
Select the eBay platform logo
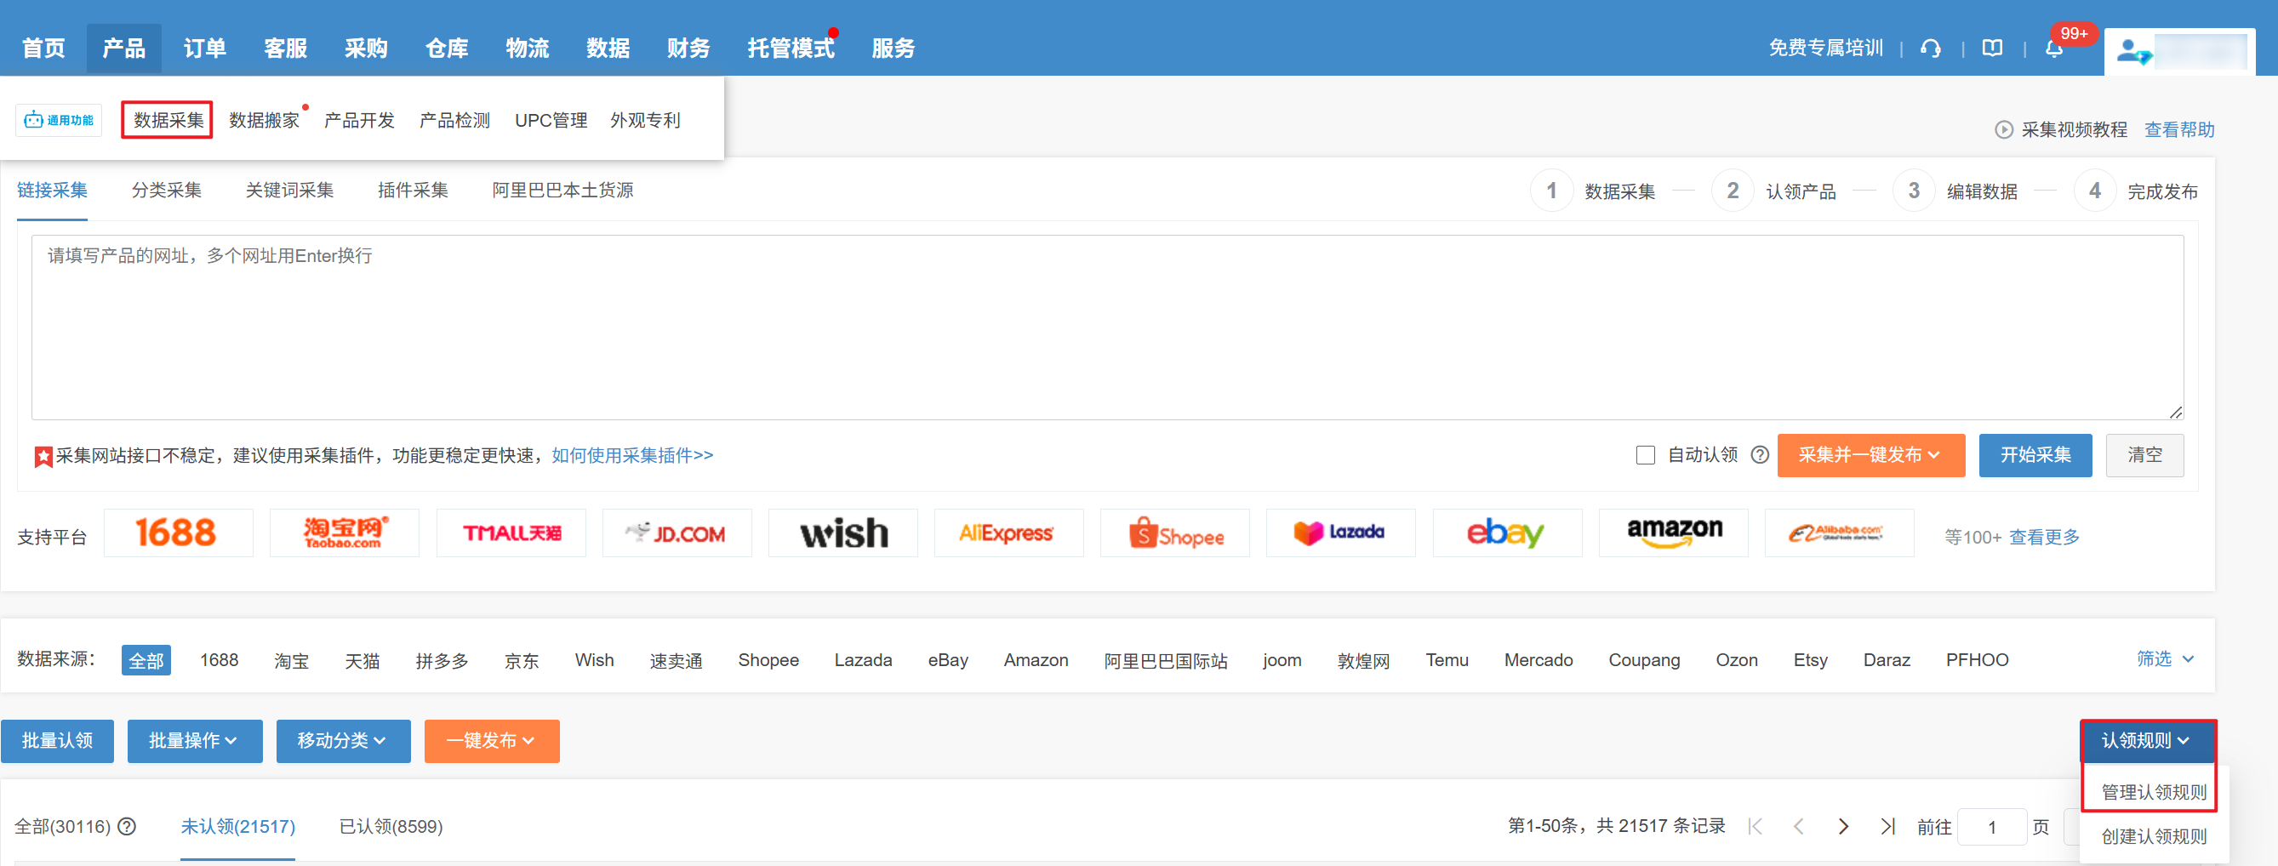pyautogui.click(x=1508, y=533)
